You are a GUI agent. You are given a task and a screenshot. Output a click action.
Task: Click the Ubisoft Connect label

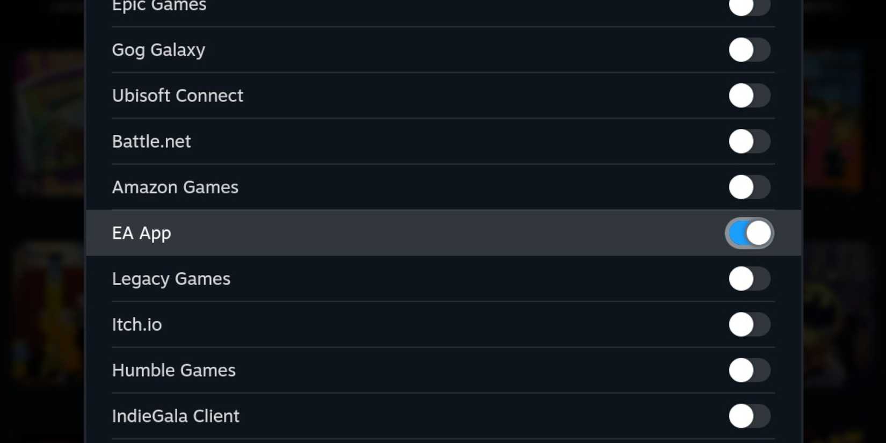tap(178, 96)
